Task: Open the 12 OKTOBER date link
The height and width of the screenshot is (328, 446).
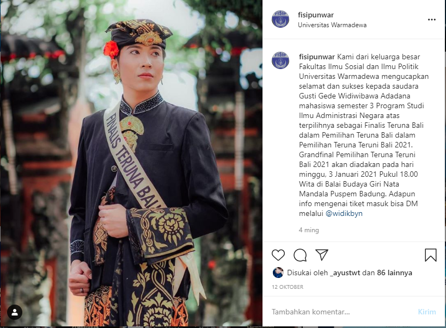Action: point(288,287)
